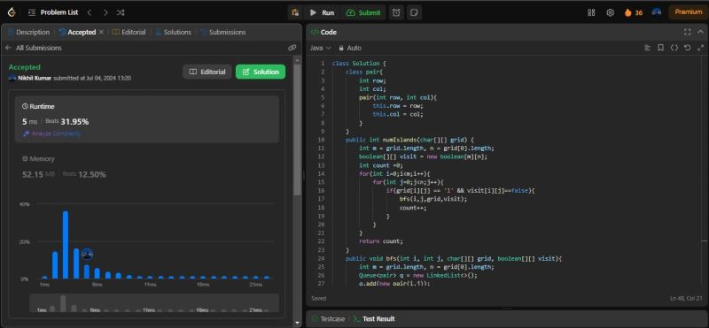
Task: Switch to the Solutions tab
Action: point(173,32)
